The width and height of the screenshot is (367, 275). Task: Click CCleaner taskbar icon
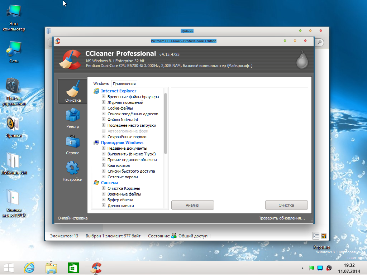[96, 268]
